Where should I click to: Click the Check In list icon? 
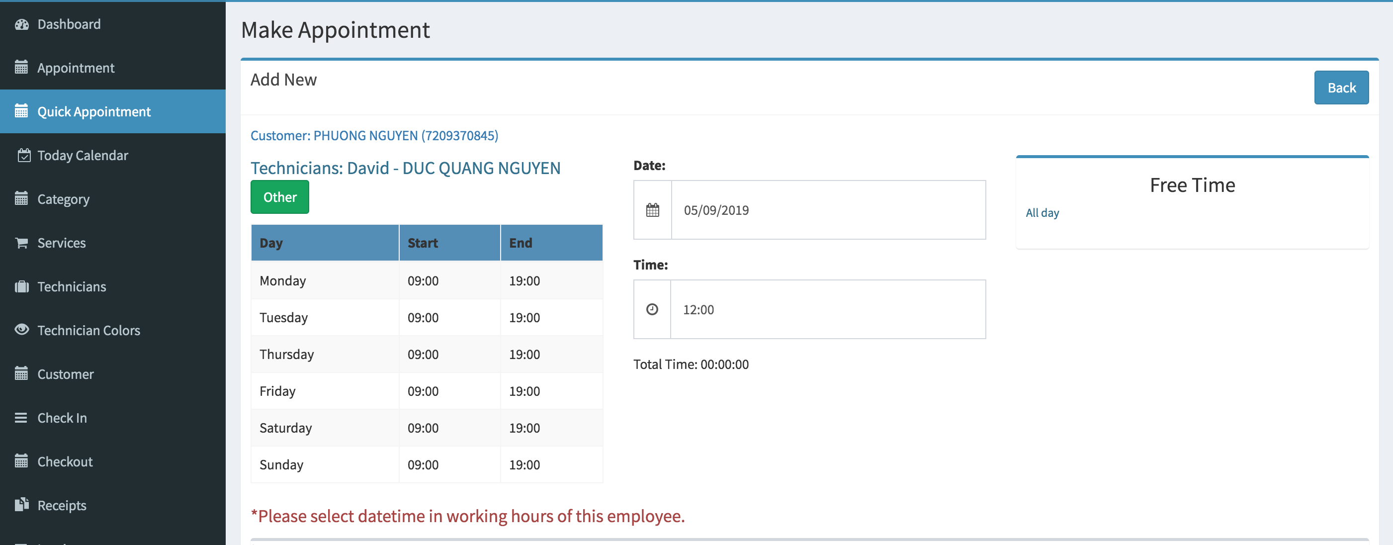point(21,417)
